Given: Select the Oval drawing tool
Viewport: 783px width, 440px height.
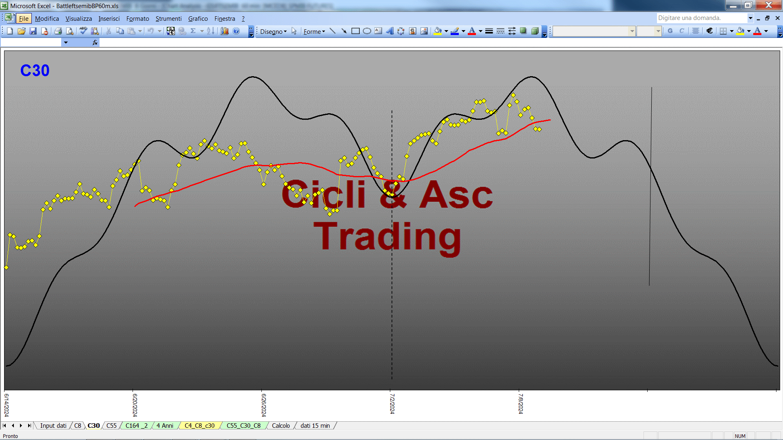Looking at the screenshot, I should click(x=367, y=31).
